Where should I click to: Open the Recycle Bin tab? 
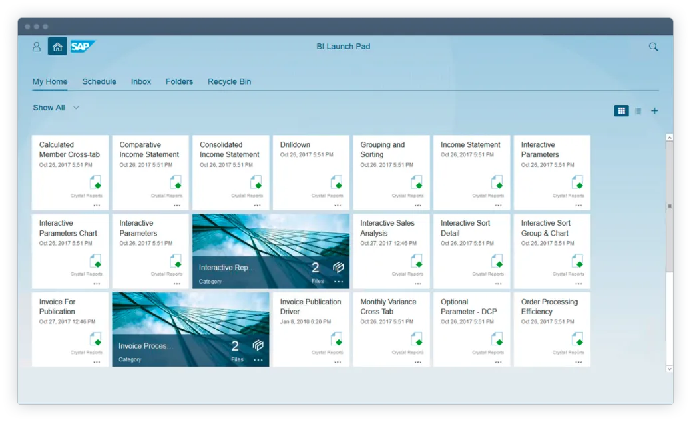(229, 81)
